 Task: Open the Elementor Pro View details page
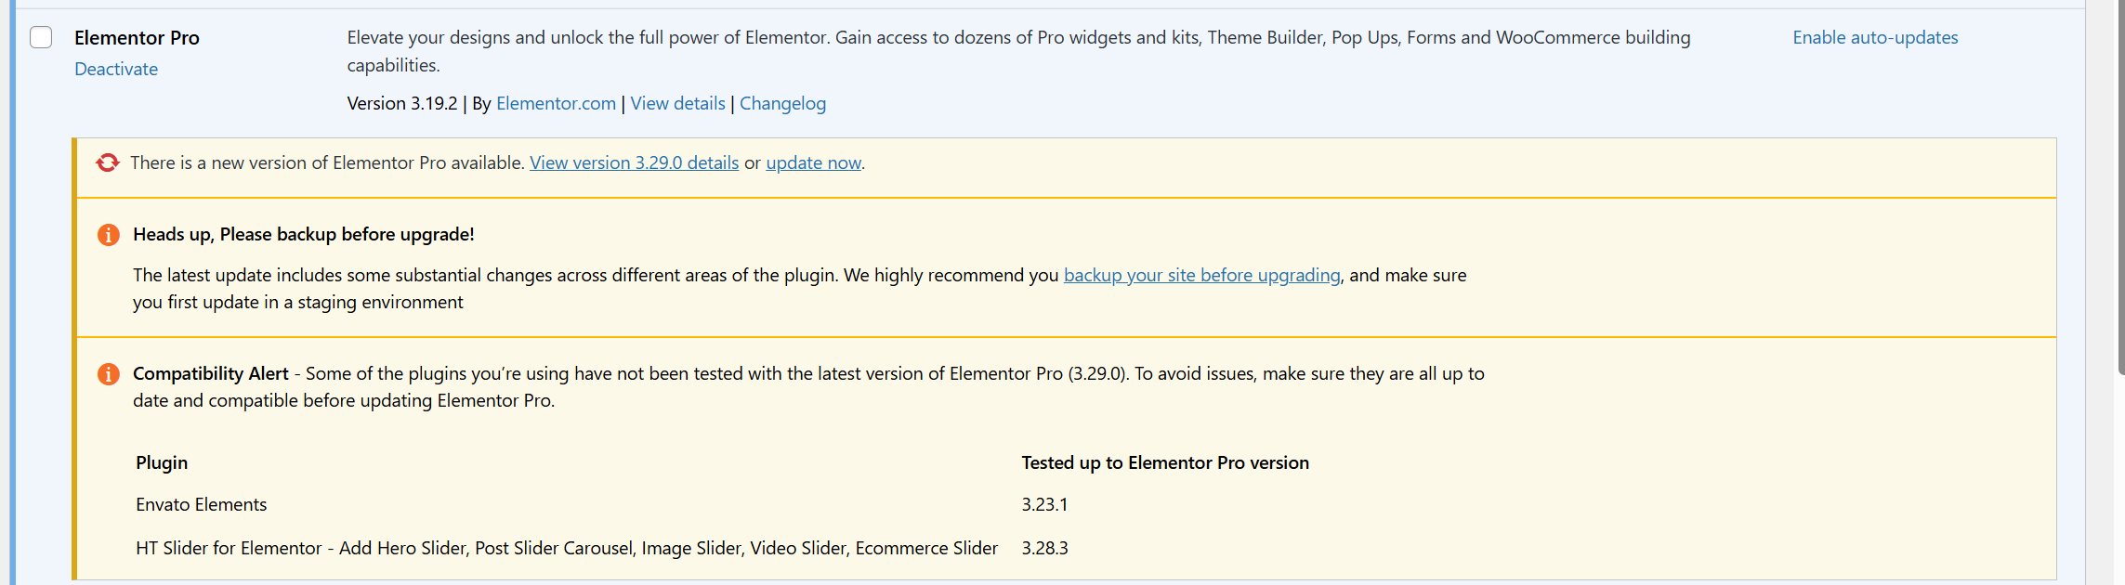point(677,103)
